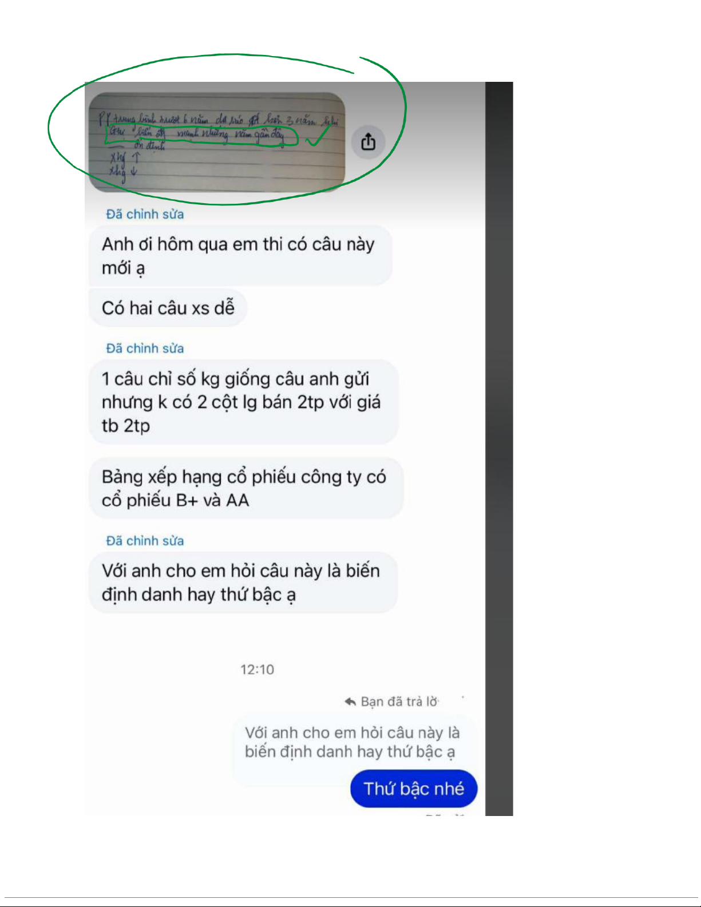Tap the share icon beside the photo

point(369,141)
